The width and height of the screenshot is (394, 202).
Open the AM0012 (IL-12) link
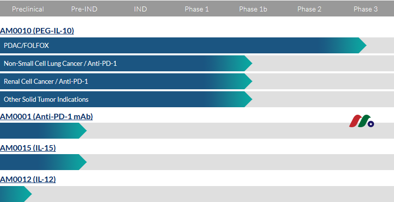point(28,180)
